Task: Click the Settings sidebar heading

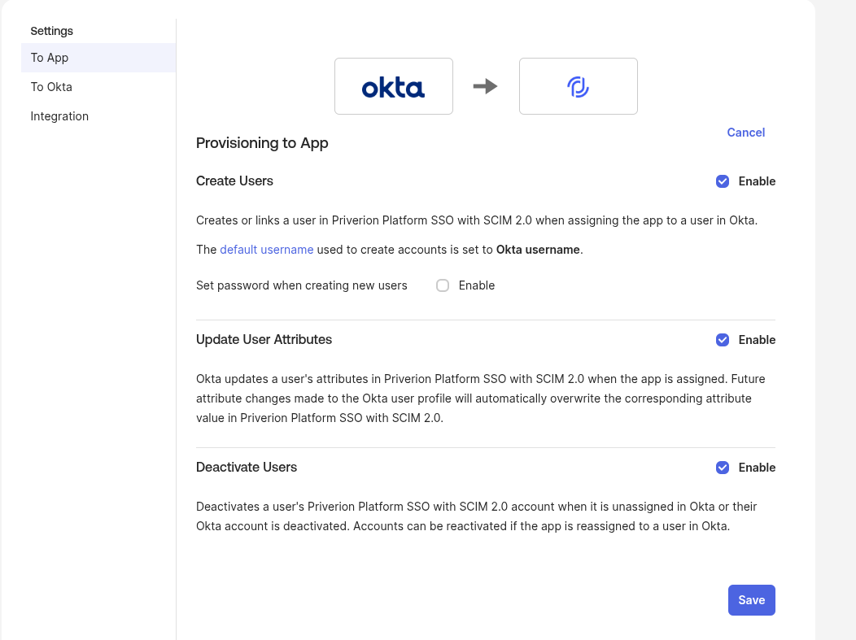Action: click(51, 31)
